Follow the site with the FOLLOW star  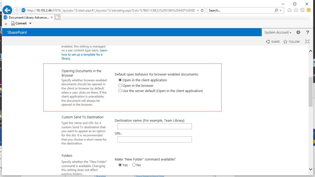click(x=292, y=42)
